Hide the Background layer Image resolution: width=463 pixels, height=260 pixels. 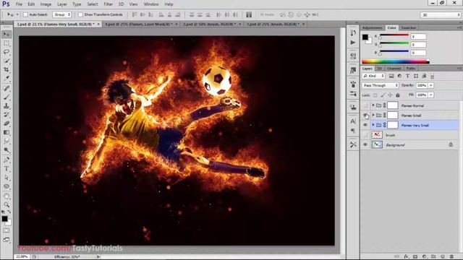coord(365,144)
